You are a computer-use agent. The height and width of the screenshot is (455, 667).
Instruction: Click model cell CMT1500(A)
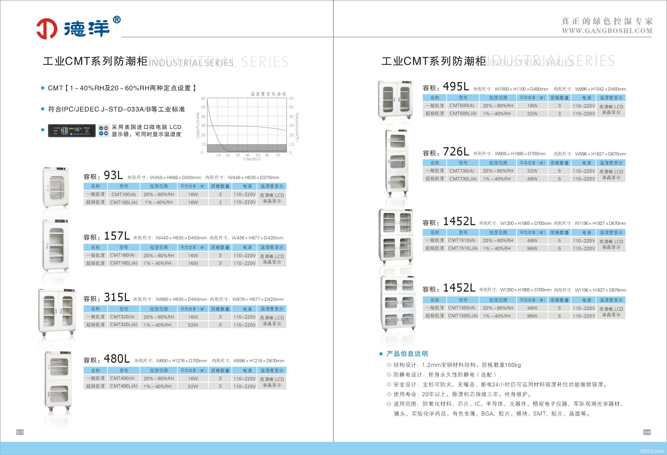click(x=463, y=308)
